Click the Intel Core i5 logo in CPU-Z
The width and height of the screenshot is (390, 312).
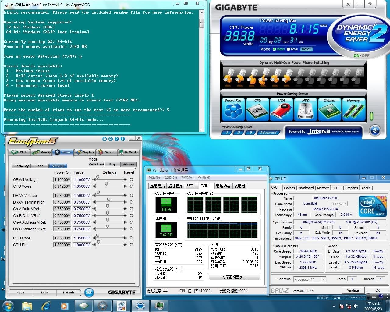pyautogui.click(x=373, y=206)
